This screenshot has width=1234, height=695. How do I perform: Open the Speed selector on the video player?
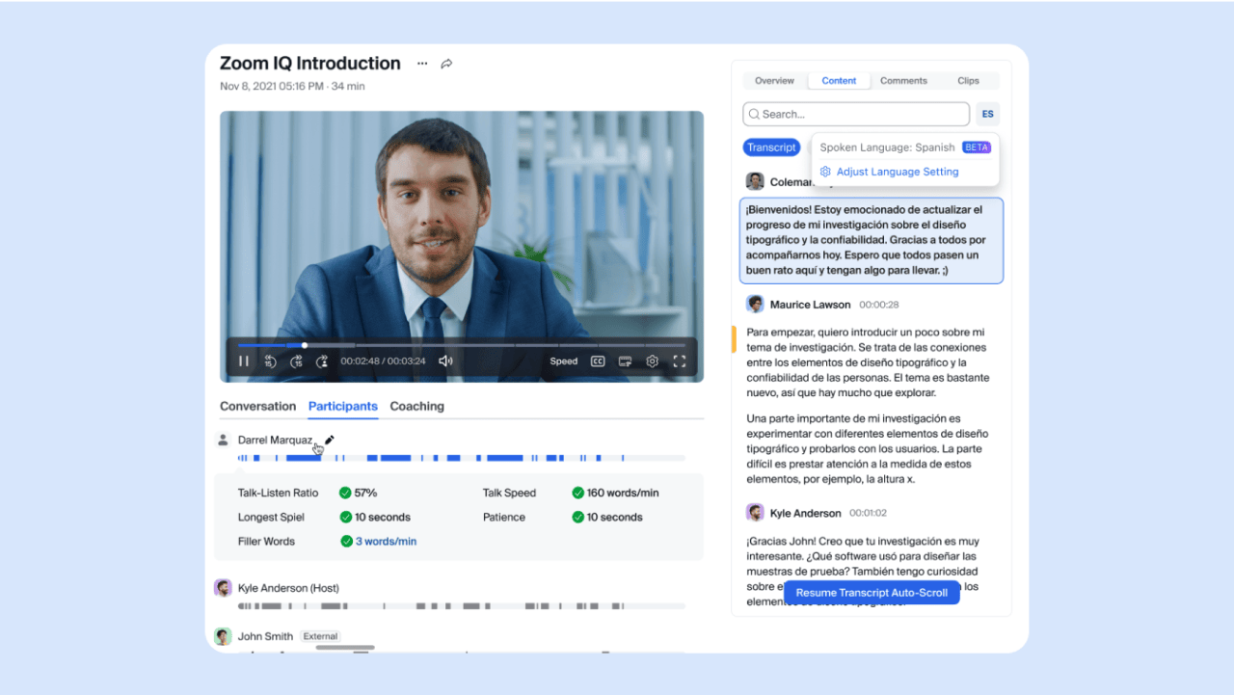point(563,361)
